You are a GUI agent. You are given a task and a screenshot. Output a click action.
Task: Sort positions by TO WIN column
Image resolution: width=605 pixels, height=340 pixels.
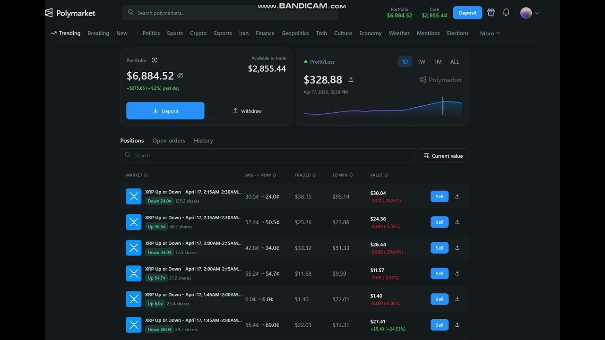(x=342, y=175)
